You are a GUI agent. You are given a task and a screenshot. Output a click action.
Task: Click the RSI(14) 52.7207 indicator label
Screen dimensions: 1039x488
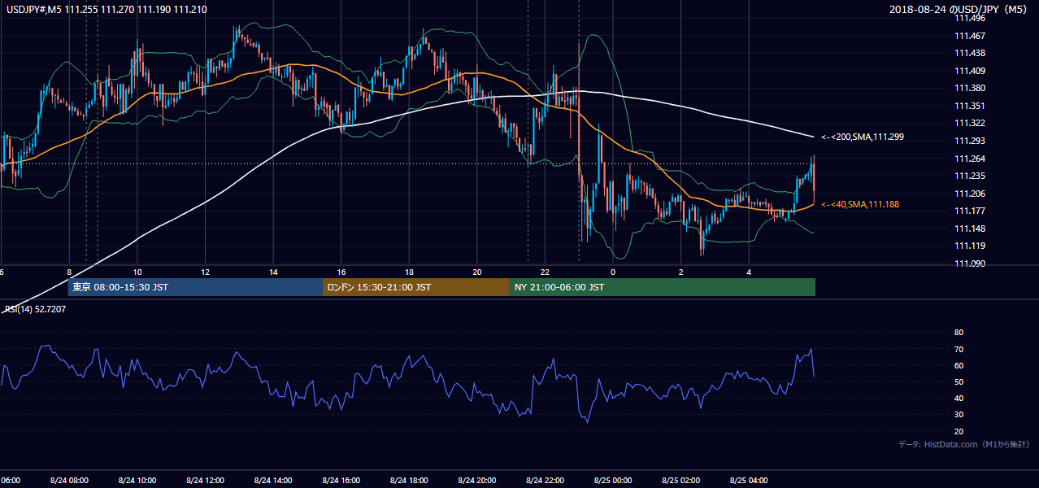pos(36,309)
